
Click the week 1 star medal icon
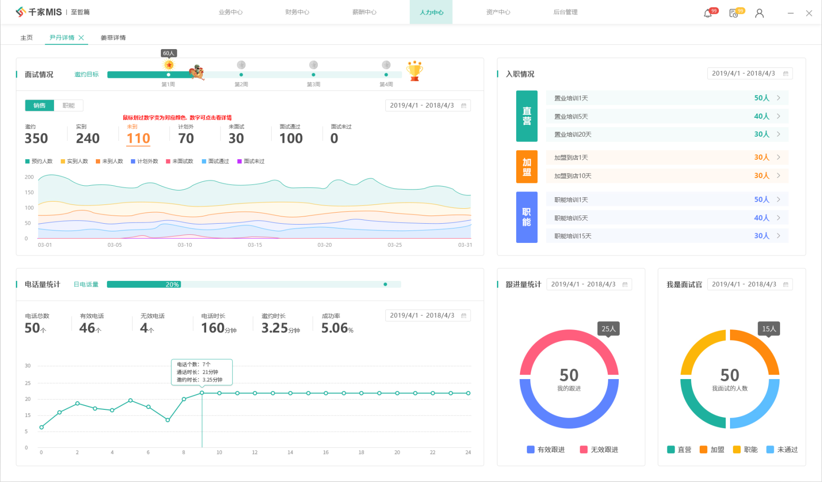[x=169, y=65]
